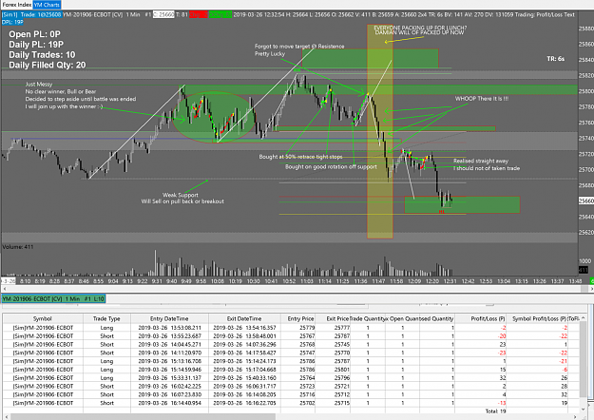
Task: Select the YM Charts tab
Action: click(47, 5)
